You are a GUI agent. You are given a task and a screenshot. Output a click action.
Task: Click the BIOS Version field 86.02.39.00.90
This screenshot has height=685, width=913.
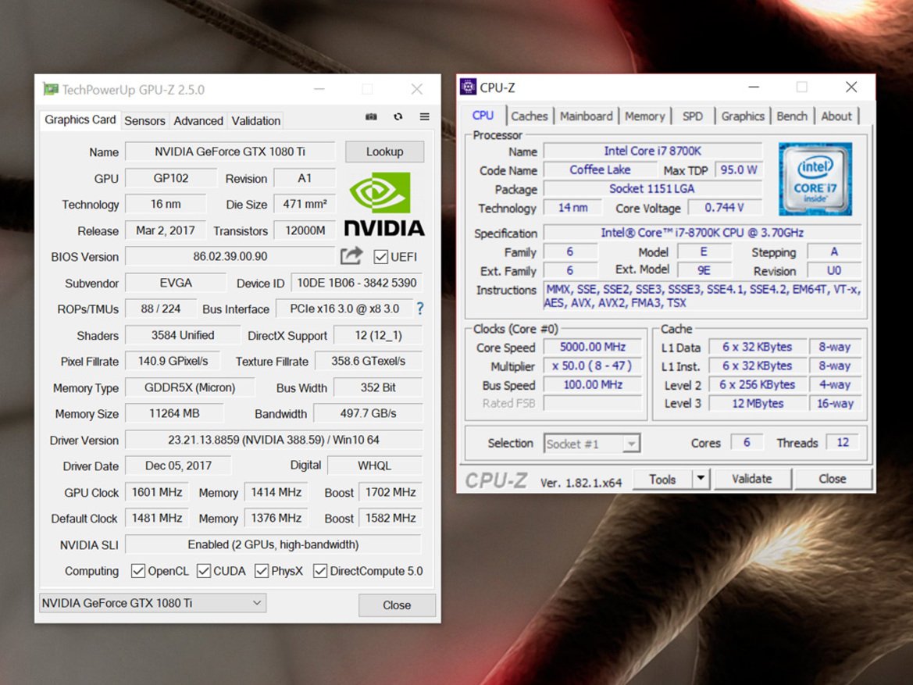click(x=230, y=256)
